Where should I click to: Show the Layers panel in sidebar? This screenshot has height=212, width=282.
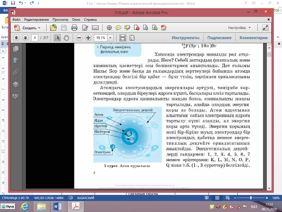point(16,84)
